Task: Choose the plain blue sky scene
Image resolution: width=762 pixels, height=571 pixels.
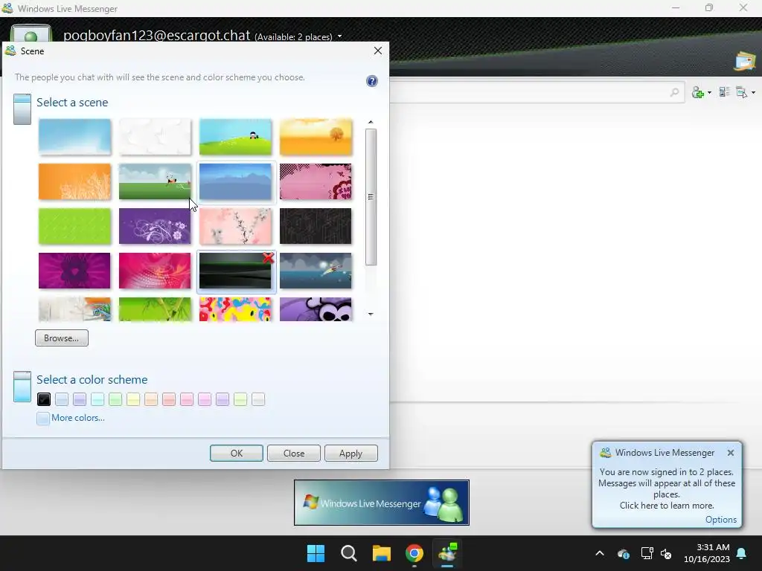Action: pyautogui.click(x=74, y=137)
